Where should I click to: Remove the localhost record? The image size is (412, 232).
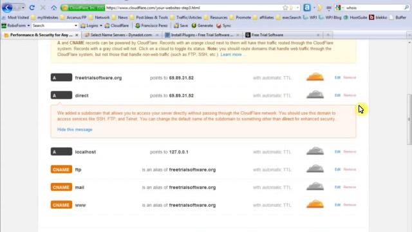[x=350, y=152]
